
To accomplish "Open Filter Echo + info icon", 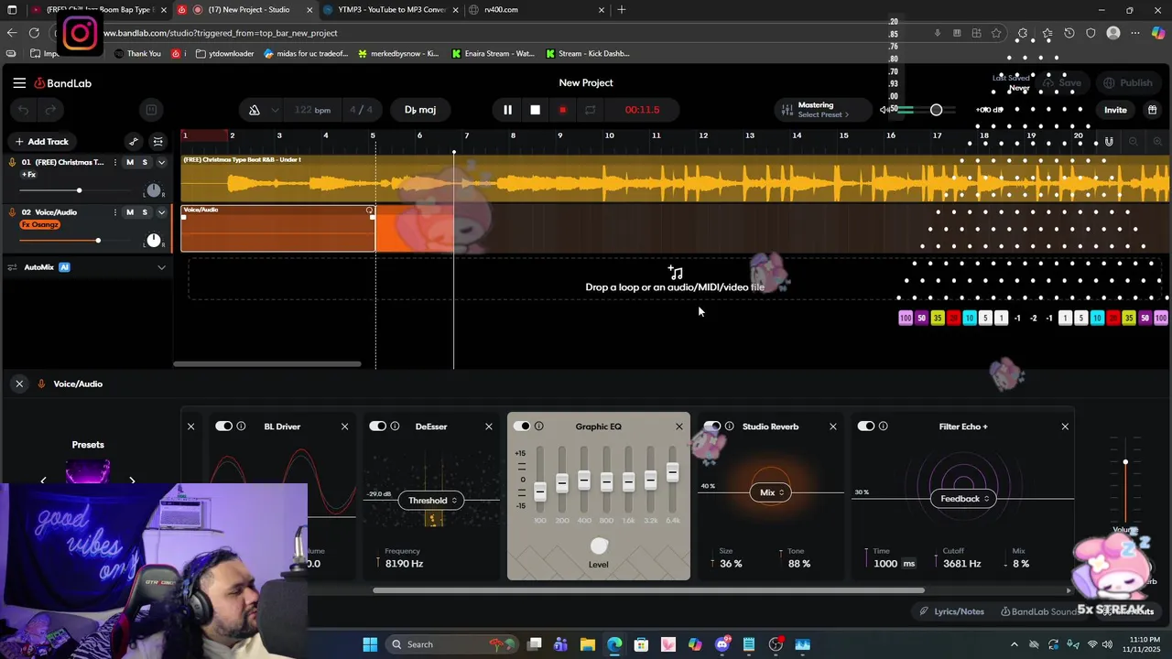I will point(884,427).
